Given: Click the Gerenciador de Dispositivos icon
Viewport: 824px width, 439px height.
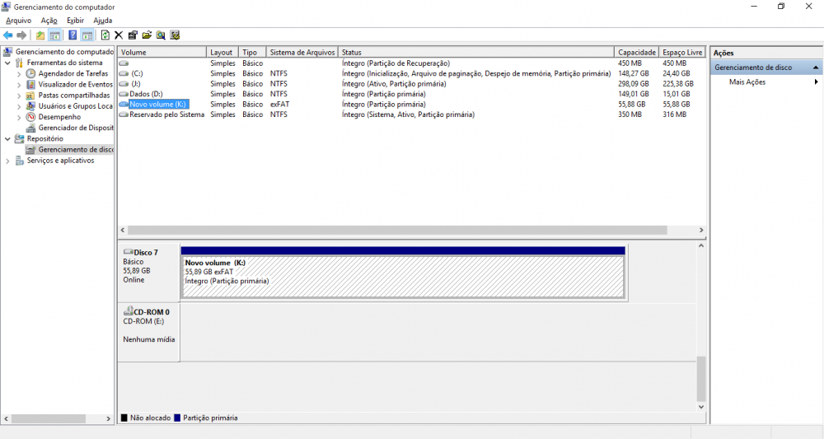Looking at the screenshot, I should 31,128.
